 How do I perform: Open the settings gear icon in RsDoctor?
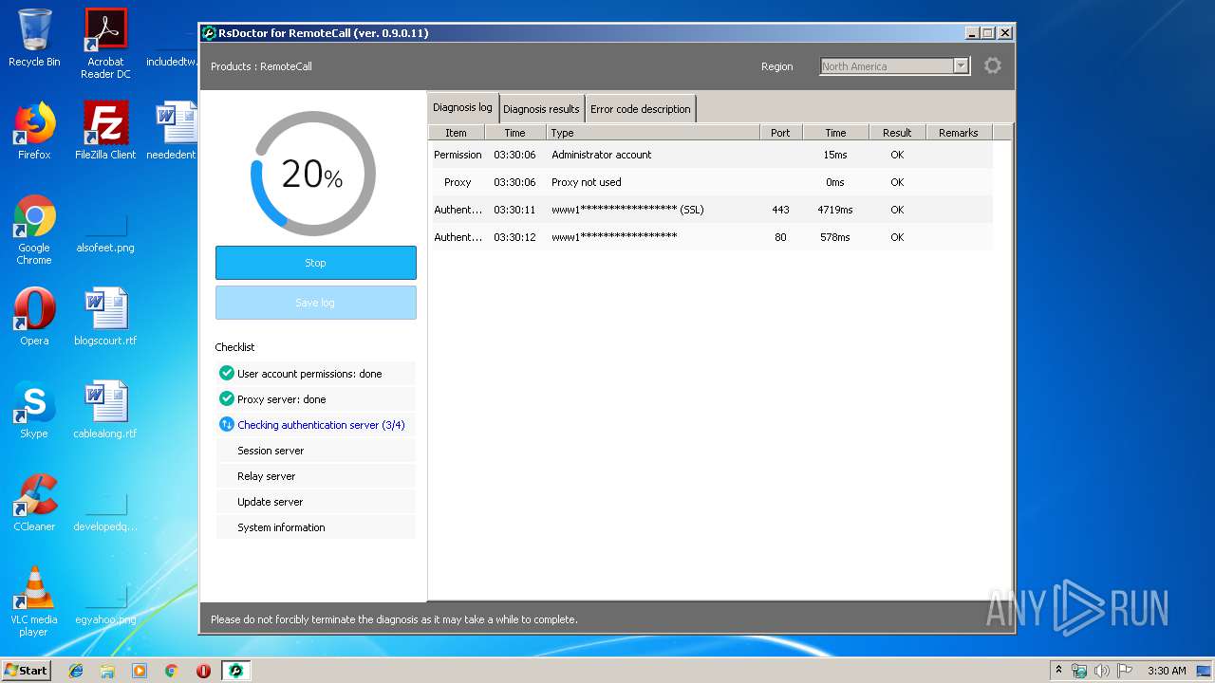coord(992,65)
